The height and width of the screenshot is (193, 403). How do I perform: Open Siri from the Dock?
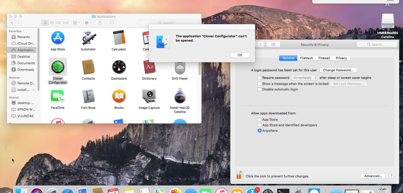37,190
